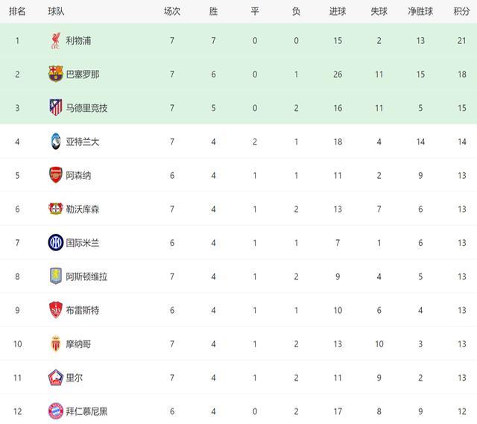Click the 排名 rank column header

17,11
